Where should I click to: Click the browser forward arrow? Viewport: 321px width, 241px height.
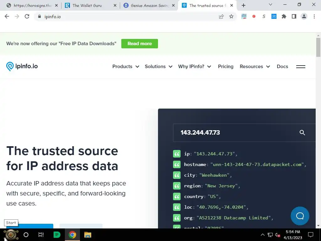pos(17,16)
